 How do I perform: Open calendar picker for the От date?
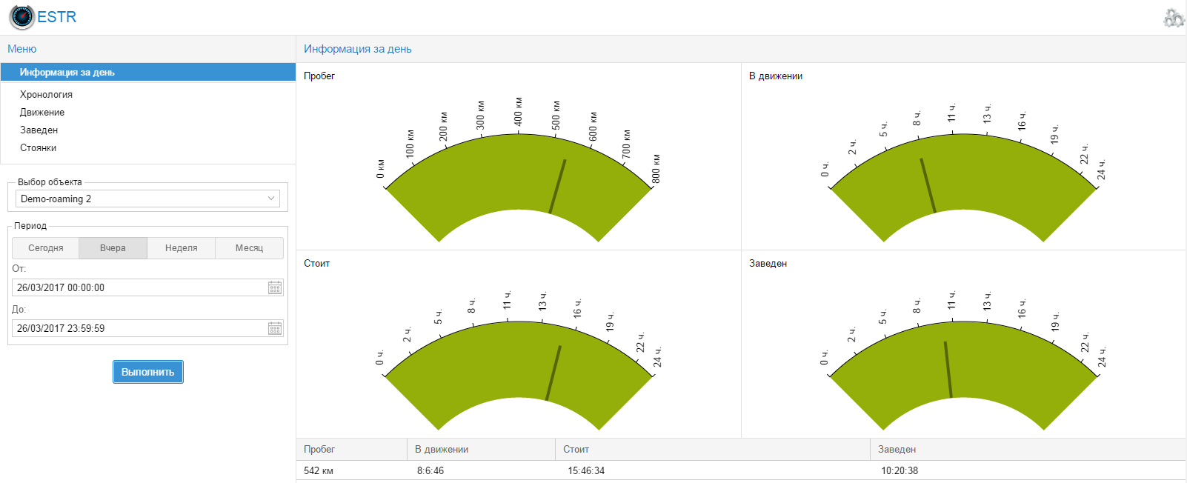click(x=275, y=288)
